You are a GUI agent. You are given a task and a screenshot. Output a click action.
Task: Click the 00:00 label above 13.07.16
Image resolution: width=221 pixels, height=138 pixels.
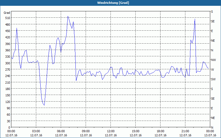tap(210, 131)
